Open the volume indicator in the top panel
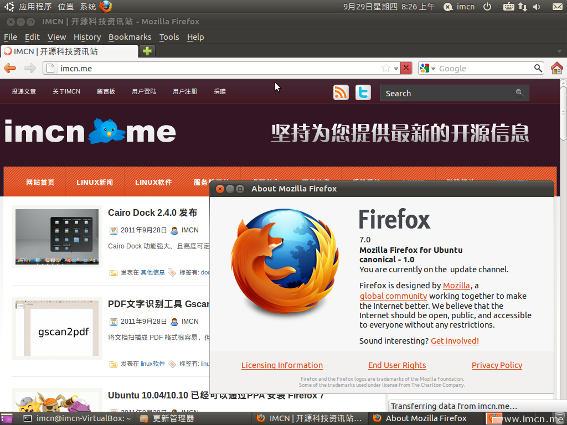Image resolution: width=567 pixels, height=425 pixels. tap(537, 7)
